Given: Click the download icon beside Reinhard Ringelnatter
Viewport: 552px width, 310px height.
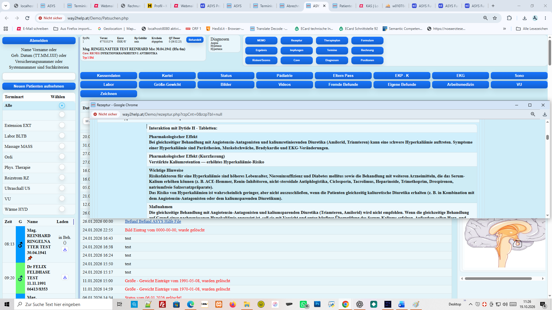Looking at the screenshot, I should point(65,249).
